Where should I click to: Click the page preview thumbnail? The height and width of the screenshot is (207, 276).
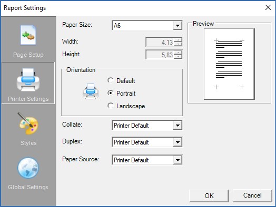229,64
